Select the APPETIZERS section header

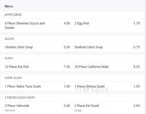point(13,15)
